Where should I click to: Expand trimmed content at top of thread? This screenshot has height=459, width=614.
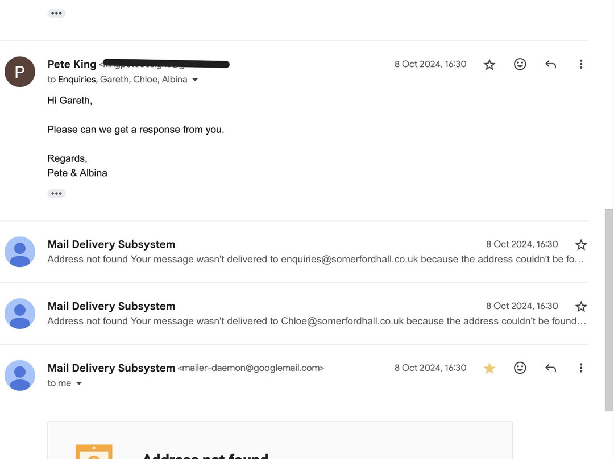point(56,13)
